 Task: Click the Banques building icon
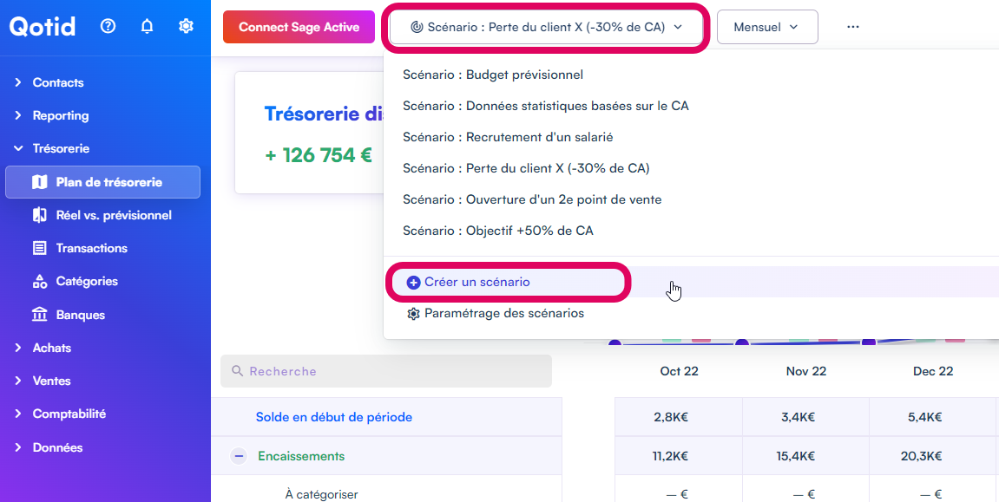(x=40, y=315)
